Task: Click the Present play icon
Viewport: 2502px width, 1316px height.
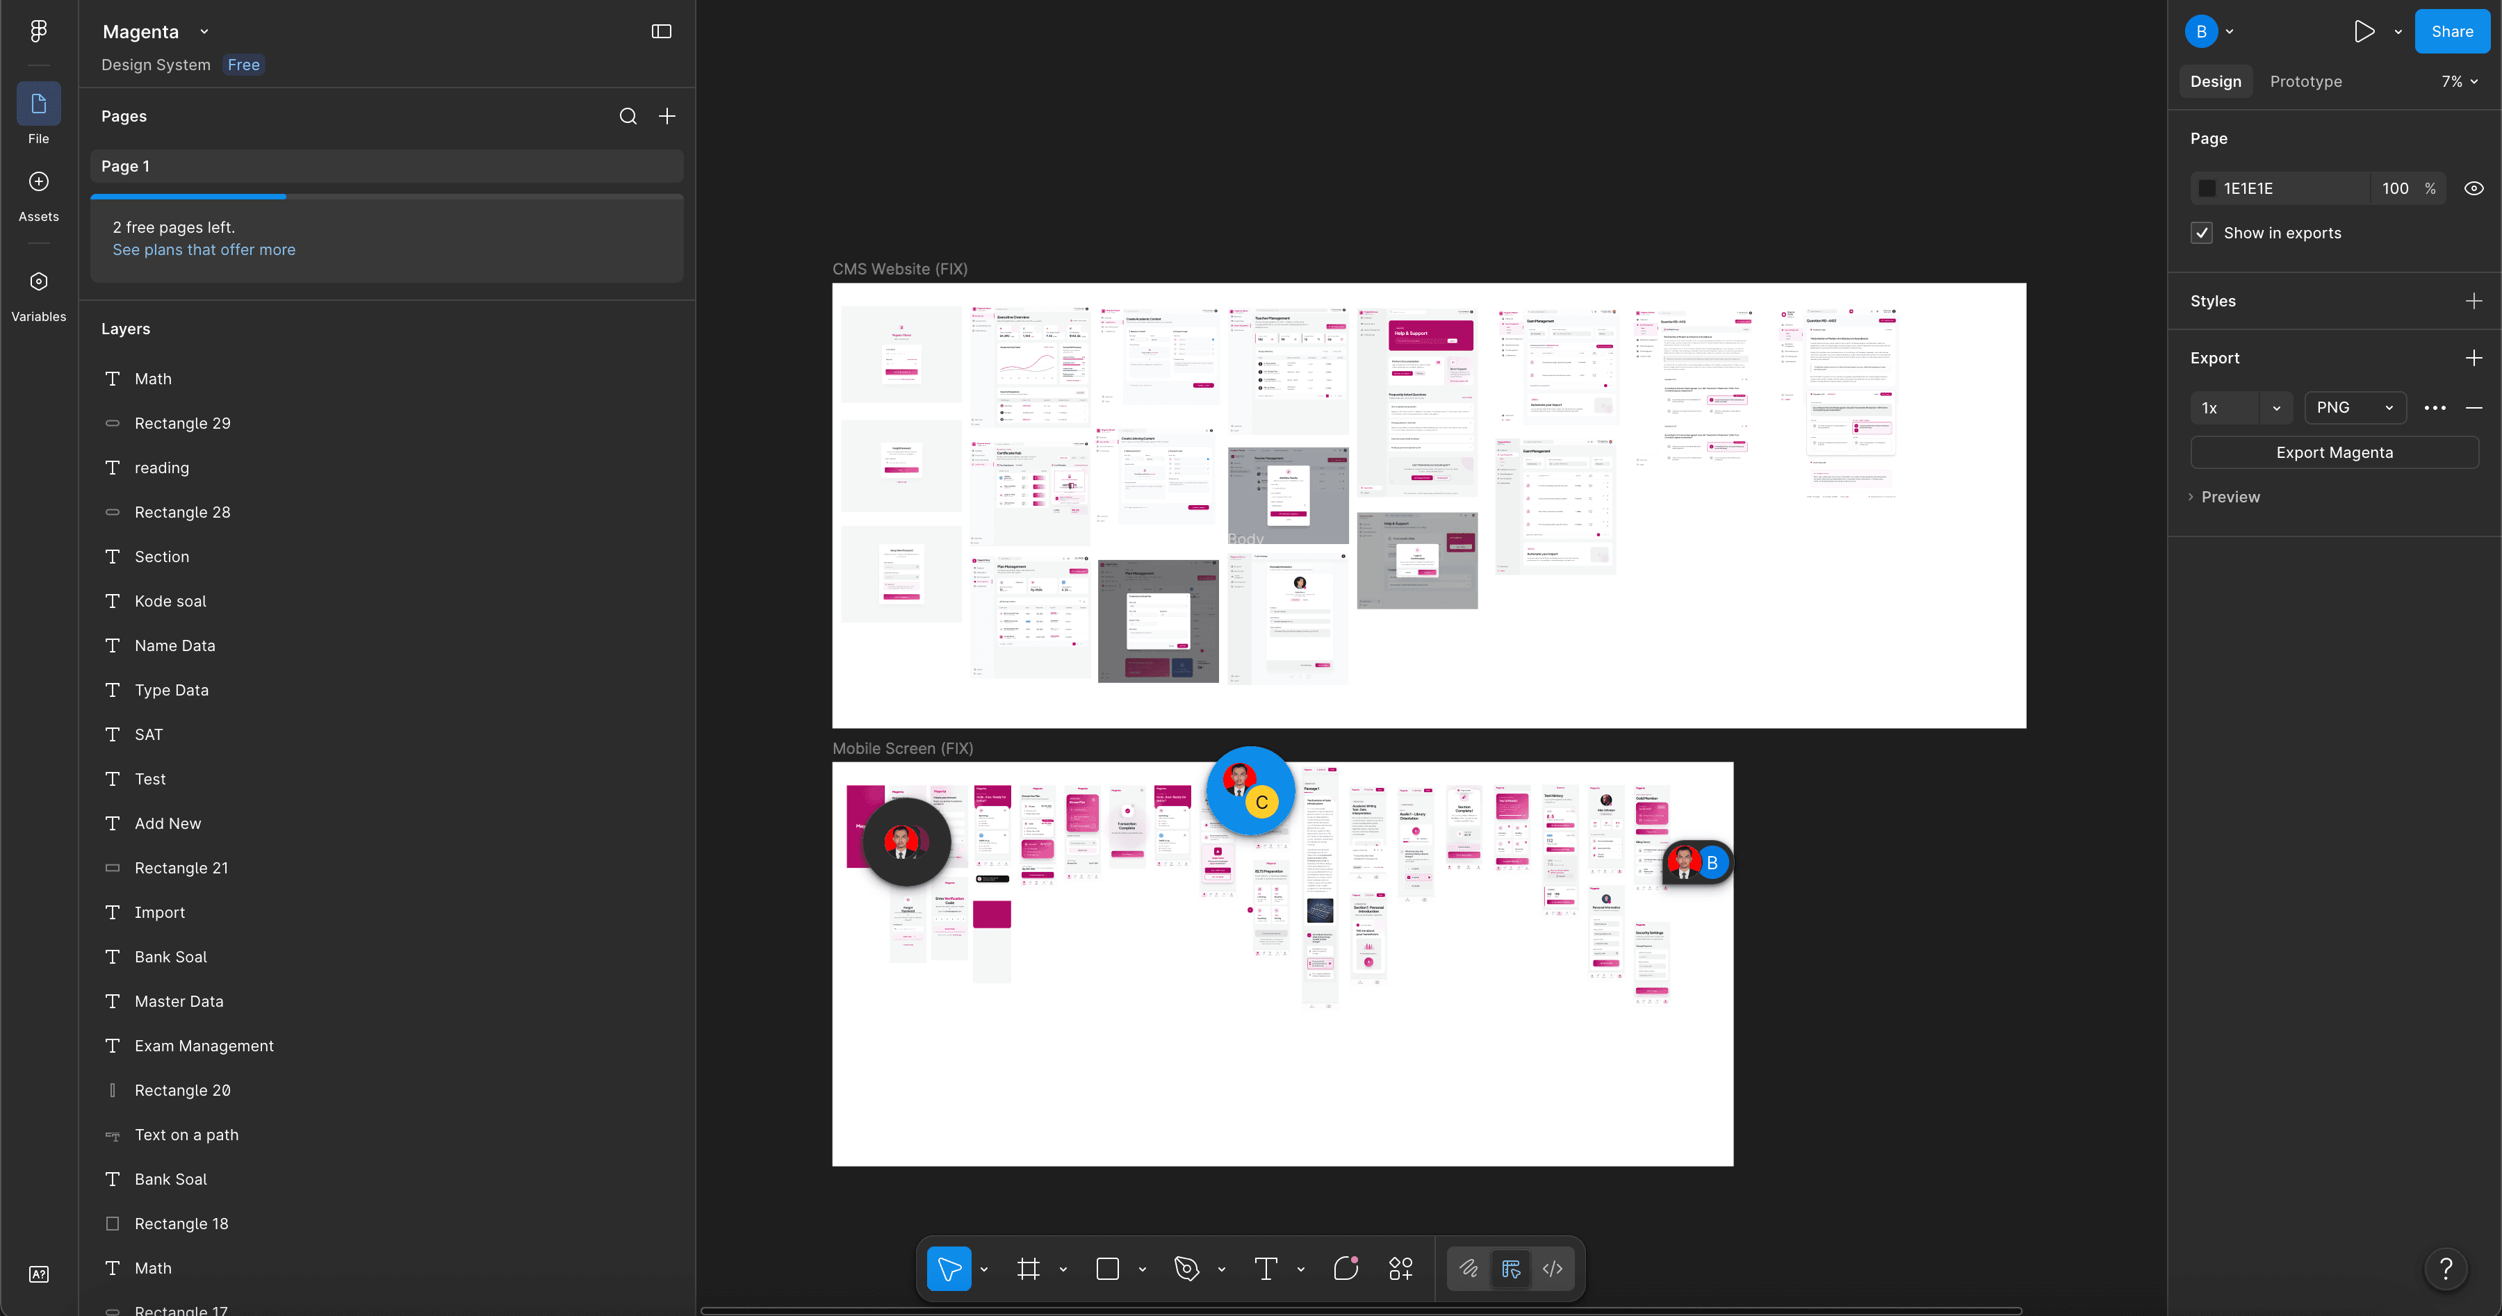Action: coord(2364,31)
